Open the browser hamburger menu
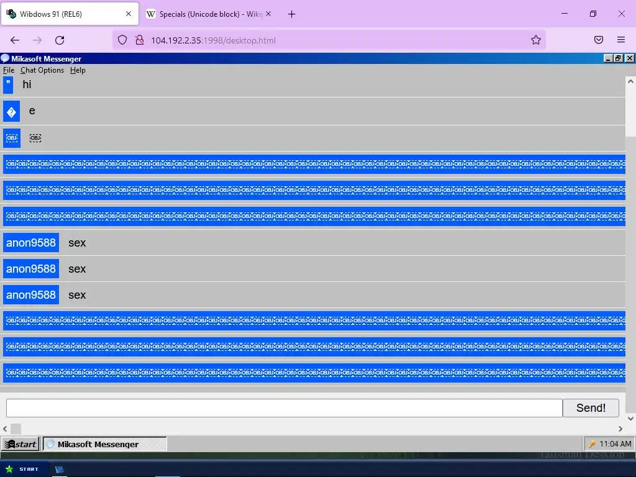636x477 pixels. (621, 40)
